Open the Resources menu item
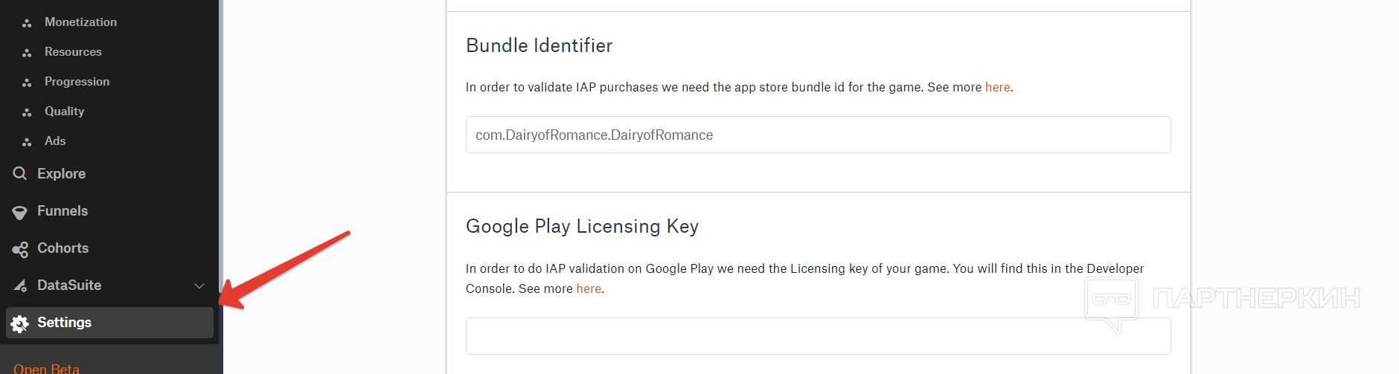The width and height of the screenshot is (1399, 374). click(x=73, y=52)
